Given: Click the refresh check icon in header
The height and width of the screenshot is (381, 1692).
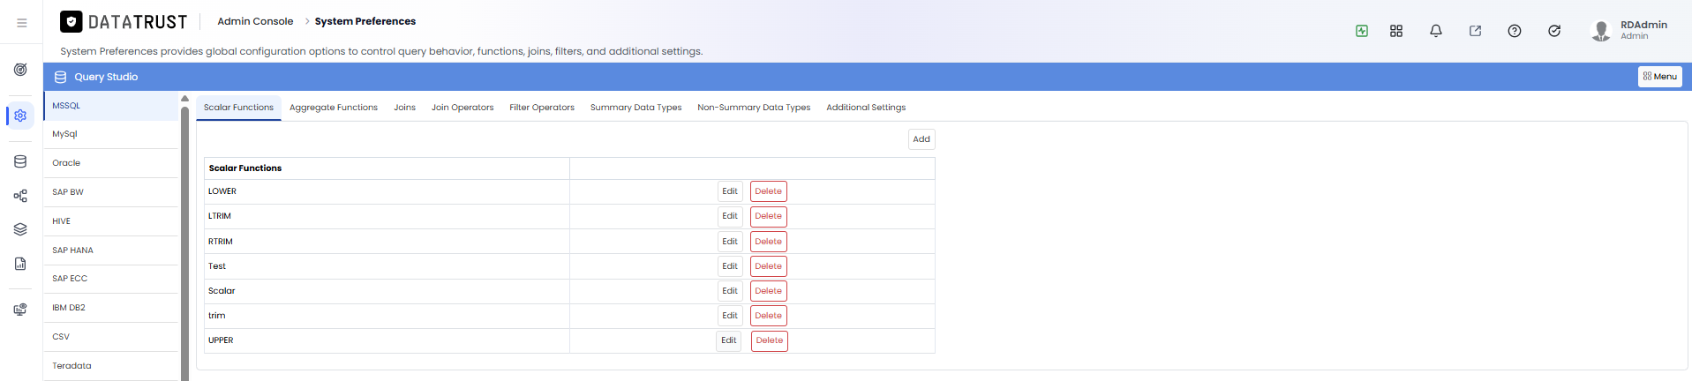Looking at the screenshot, I should pyautogui.click(x=1554, y=31).
